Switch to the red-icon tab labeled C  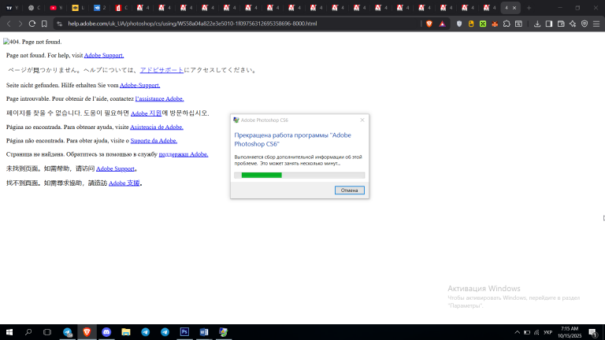pyautogui.click(x=121, y=8)
